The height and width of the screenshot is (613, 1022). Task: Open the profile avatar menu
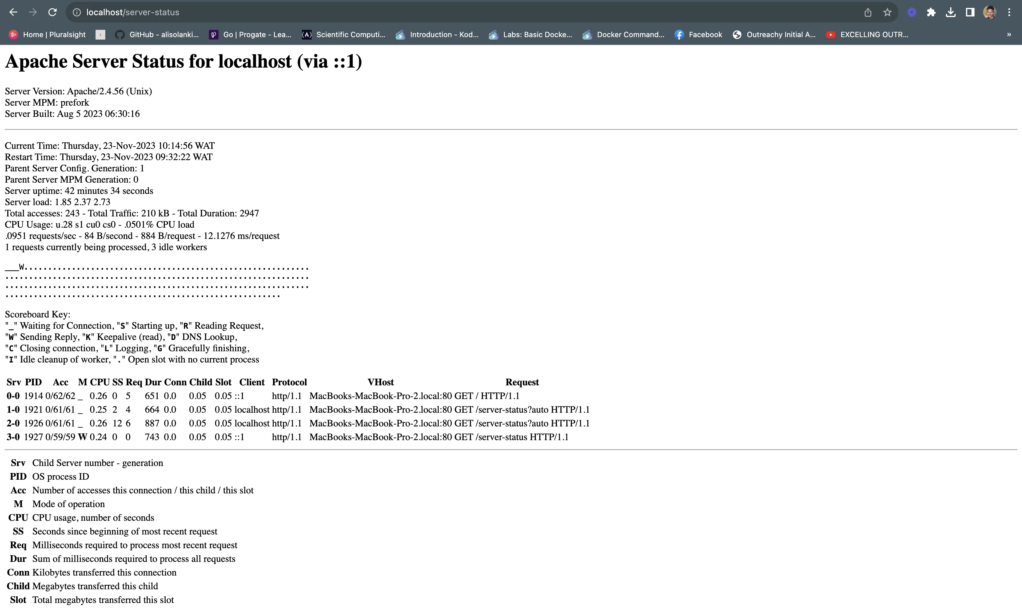pos(990,12)
